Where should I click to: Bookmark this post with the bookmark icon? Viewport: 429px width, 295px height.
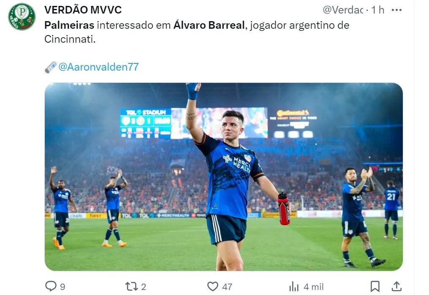pos(375,287)
